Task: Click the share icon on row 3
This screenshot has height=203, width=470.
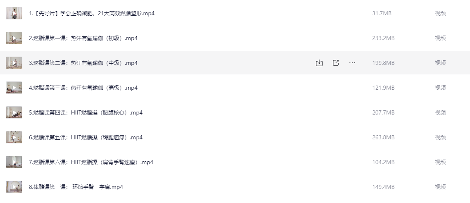Action: point(336,63)
